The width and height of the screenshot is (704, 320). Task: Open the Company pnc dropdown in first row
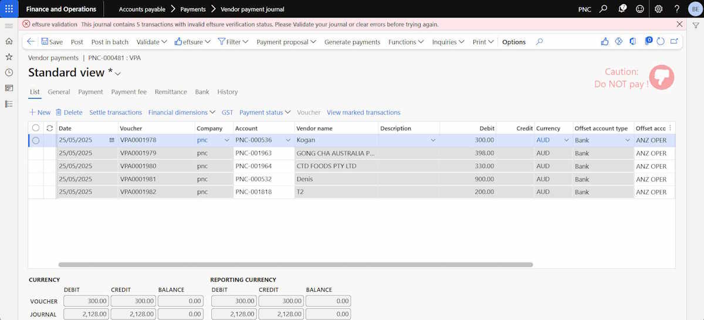click(x=227, y=141)
